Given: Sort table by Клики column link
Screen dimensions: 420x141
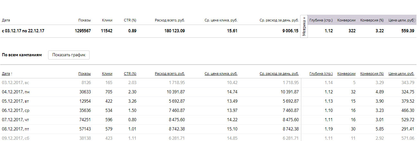Looking at the screenshot, I should 107,74.
